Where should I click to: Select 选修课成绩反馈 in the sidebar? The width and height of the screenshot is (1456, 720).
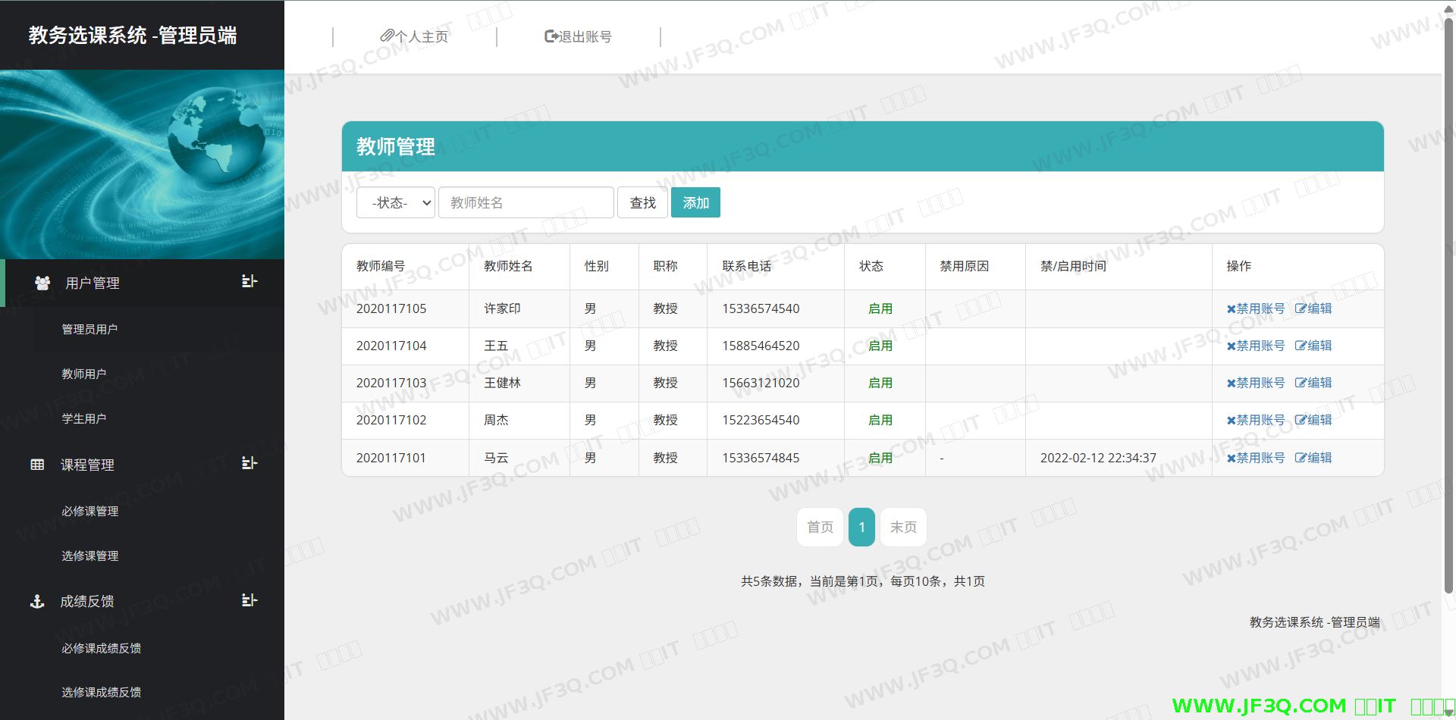click(101, 692)
